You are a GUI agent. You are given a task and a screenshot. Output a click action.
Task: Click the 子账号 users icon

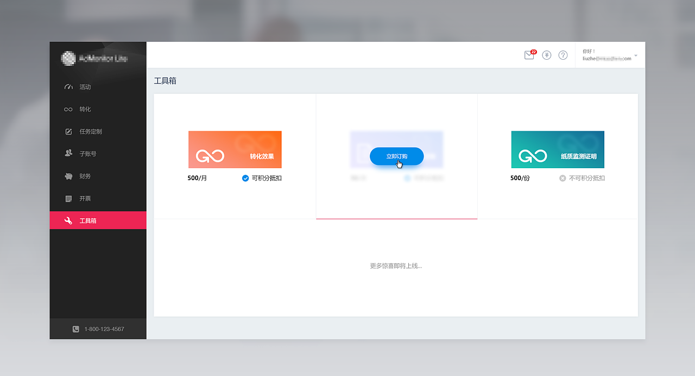point(68,154)
